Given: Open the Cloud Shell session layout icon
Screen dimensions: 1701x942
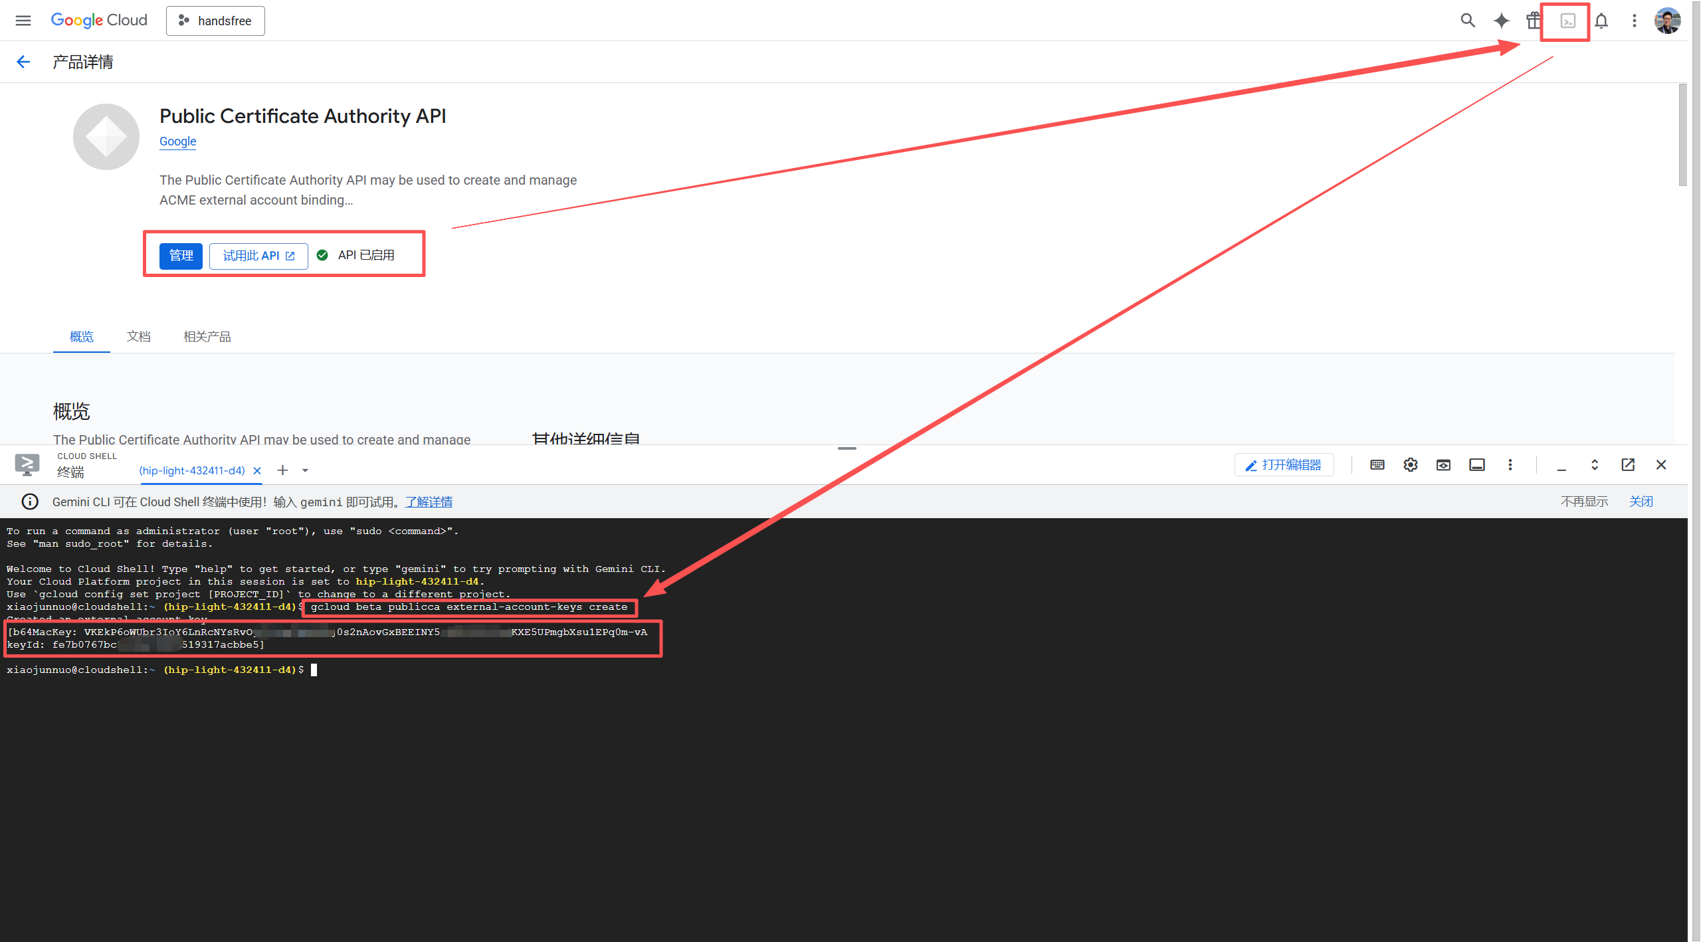Looking at the screenshot, I should point(1476,465).
